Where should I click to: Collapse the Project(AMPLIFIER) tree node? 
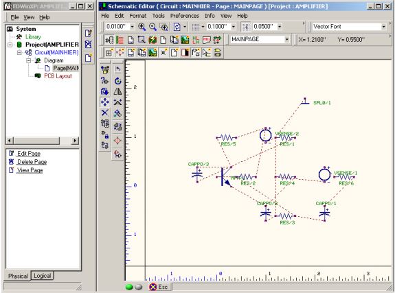(x=10, y=45)
